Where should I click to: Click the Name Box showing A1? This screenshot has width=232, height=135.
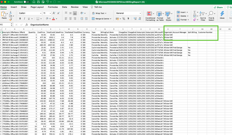pos(6,25)
